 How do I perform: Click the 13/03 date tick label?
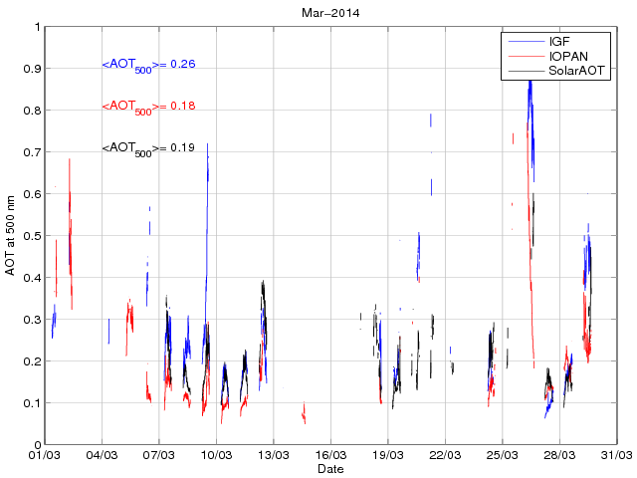(x=274, y=455)
